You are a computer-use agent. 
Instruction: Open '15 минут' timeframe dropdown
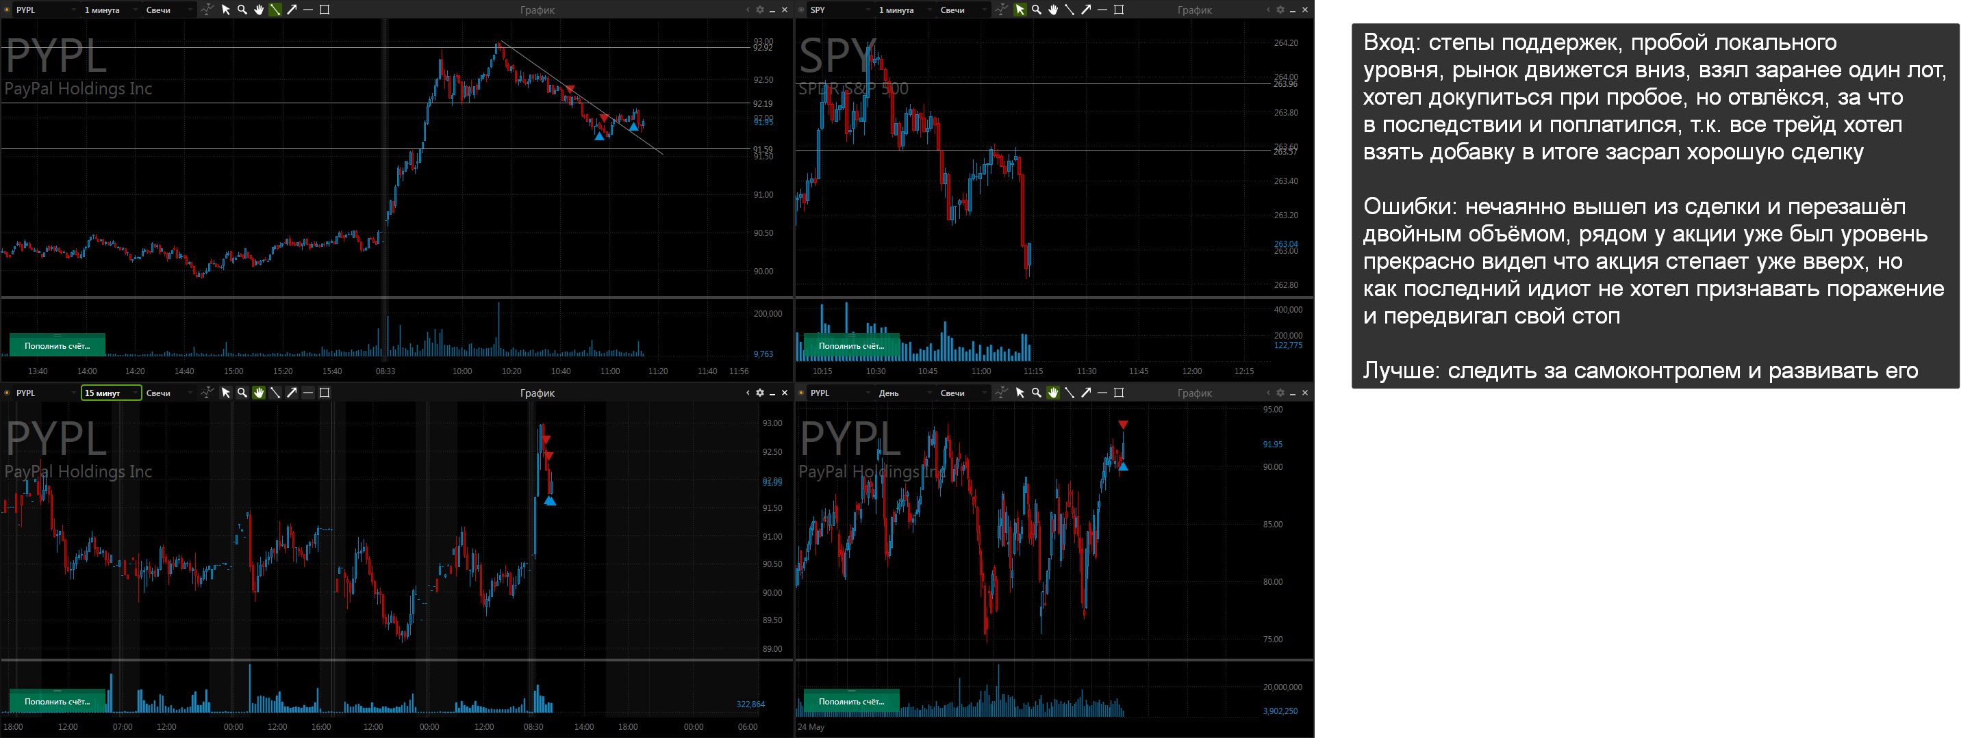[x=111, y=393]
